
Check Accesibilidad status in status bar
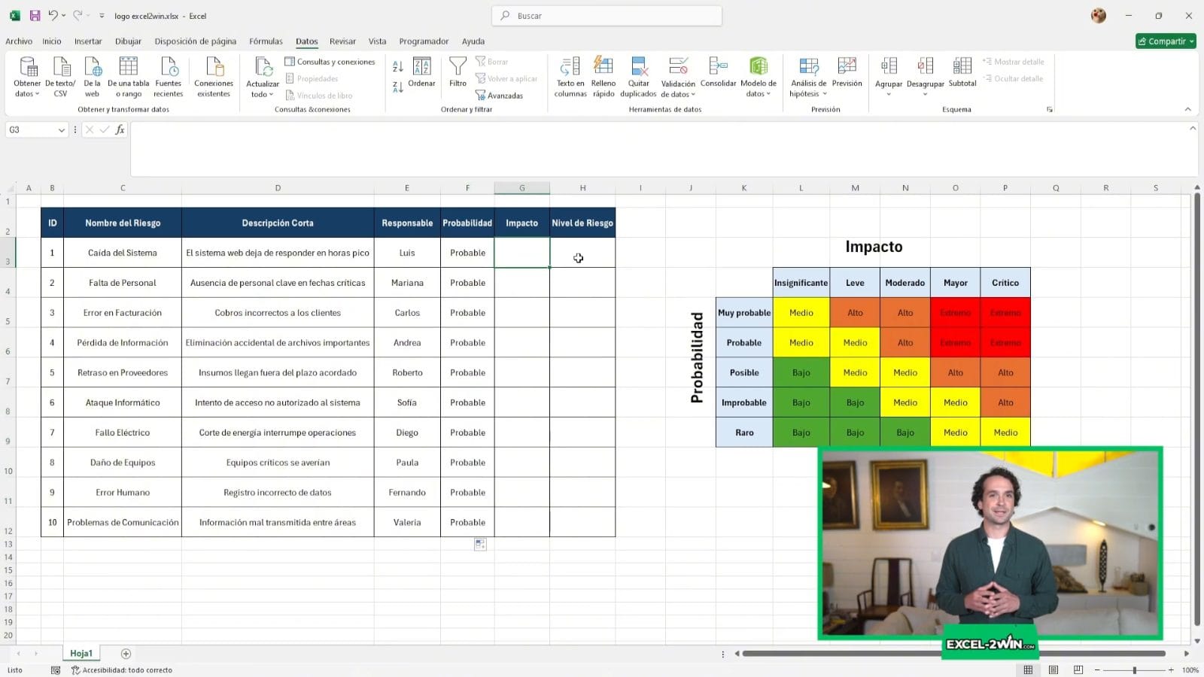coord(122,669)
